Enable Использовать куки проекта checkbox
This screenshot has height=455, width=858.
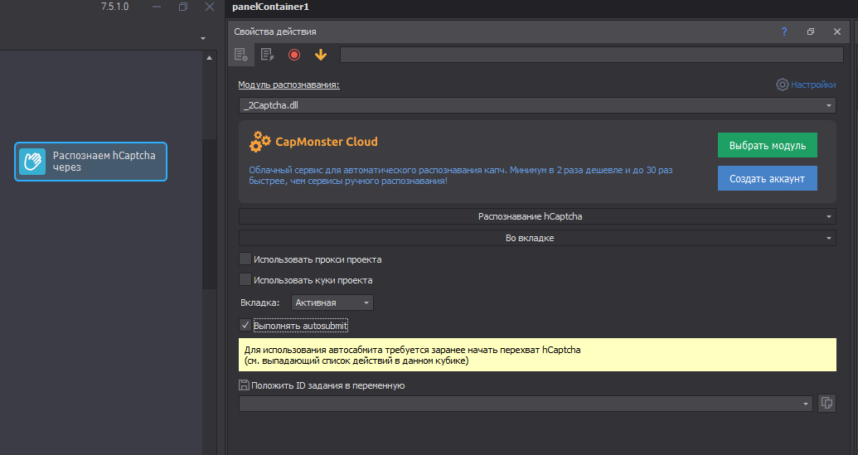[x=245, y=279]
